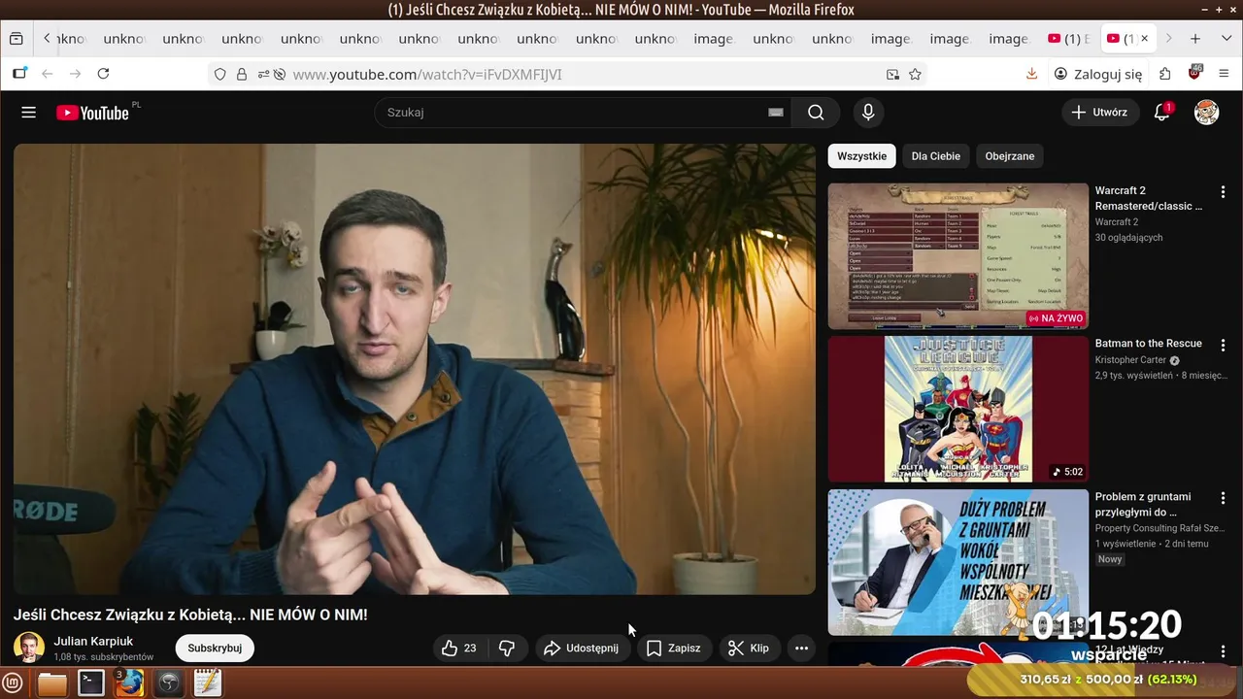Screen dimensions: 1243x699
Task: Close the active YouTube tab
Action: click(1144, 39)
